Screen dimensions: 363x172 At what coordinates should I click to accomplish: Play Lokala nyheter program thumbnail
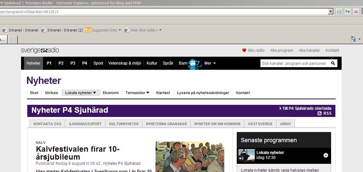pyautogui.click(x=246, y=155)
